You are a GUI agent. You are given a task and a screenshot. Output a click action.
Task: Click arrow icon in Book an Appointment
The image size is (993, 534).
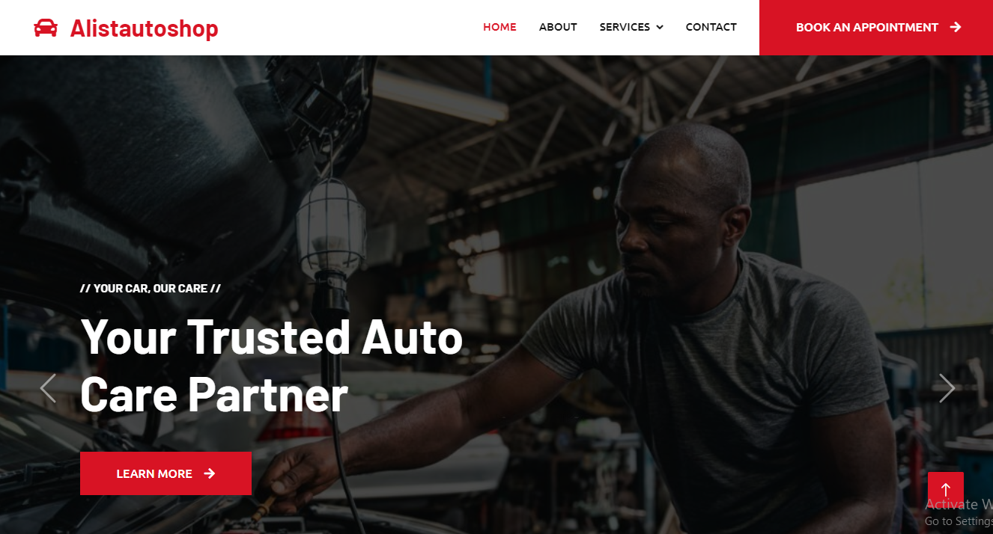pos(956,27)
